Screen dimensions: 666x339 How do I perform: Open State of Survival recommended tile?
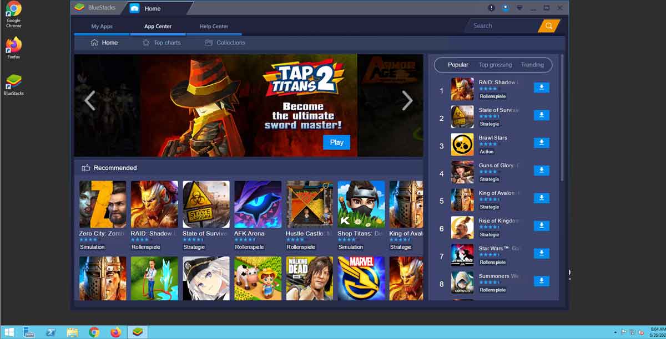coord(206,204)
